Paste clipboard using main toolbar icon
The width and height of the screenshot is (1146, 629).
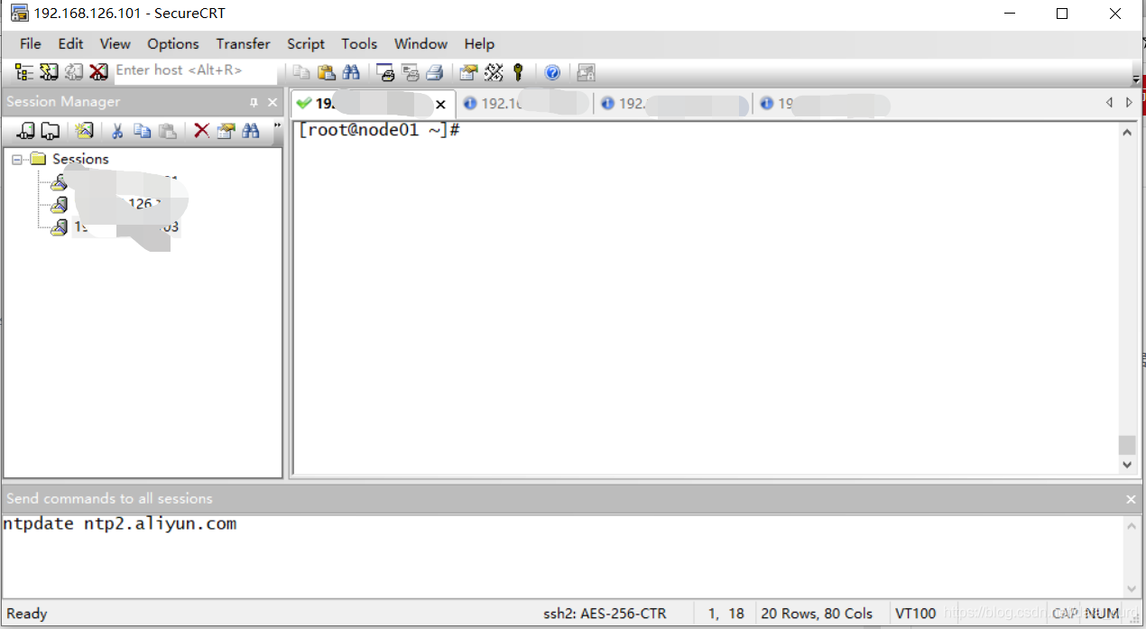327,72
